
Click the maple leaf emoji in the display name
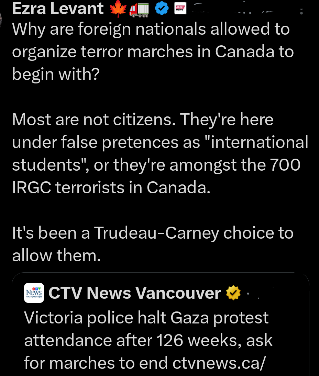click(118, 8)
